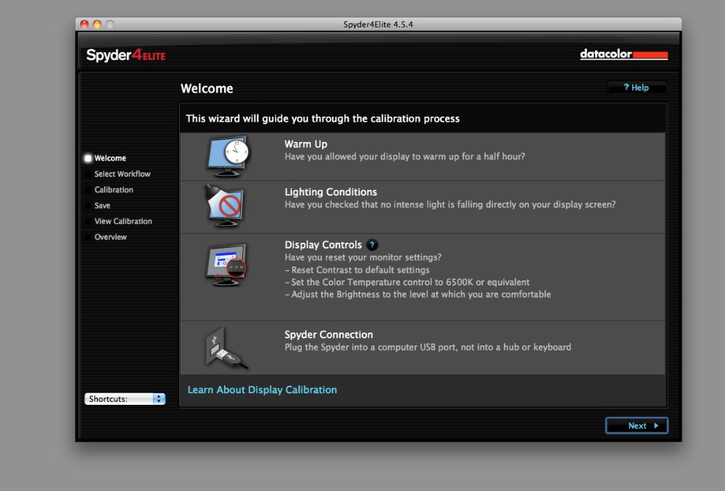Click the Spyder4Elite logo
Screen dimensions: 725x491
coord(125,56)
